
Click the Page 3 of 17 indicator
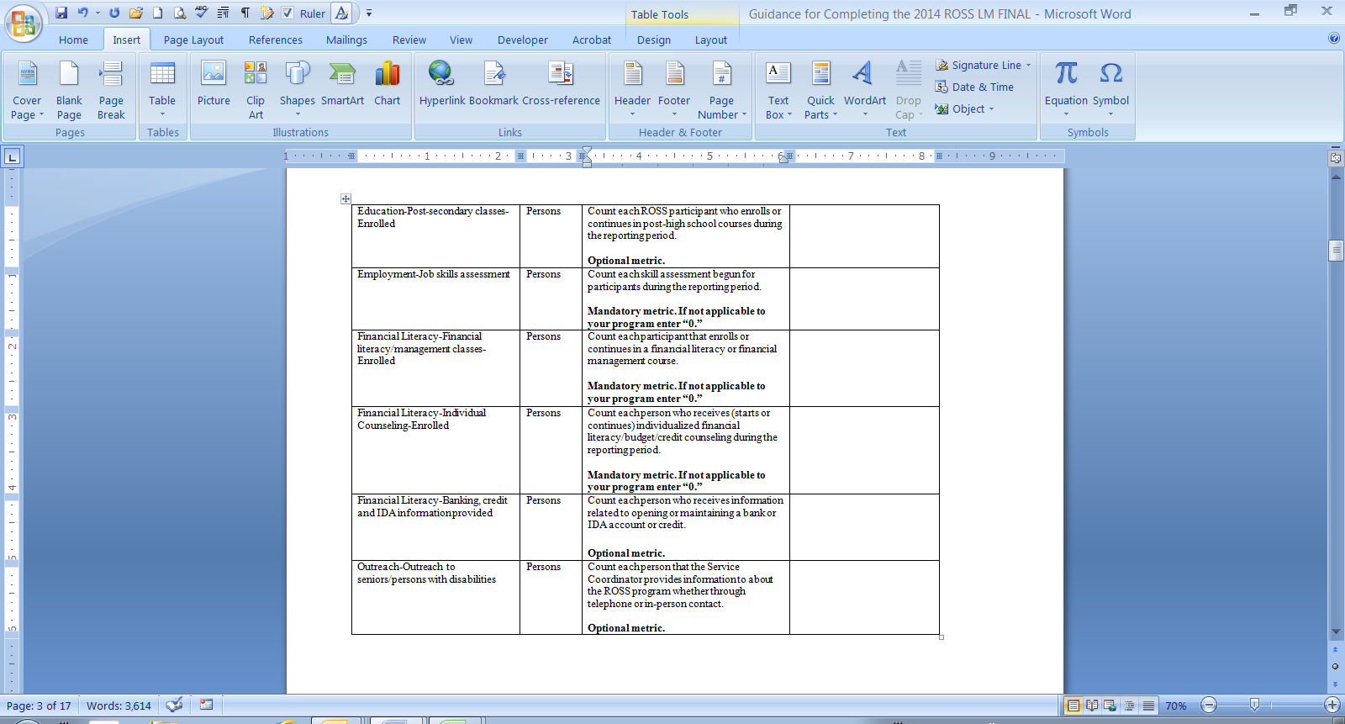[39, 706]
